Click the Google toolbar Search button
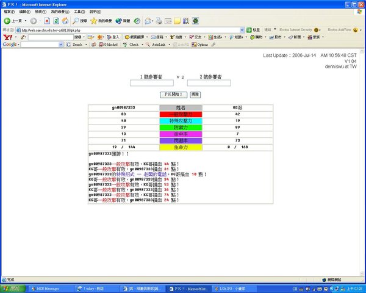 74,45
